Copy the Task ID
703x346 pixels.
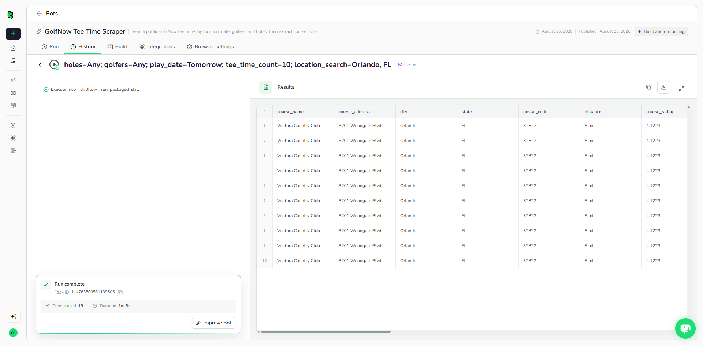[x=120, y=292]
